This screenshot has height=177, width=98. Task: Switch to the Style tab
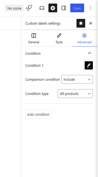tap(59, 39)
